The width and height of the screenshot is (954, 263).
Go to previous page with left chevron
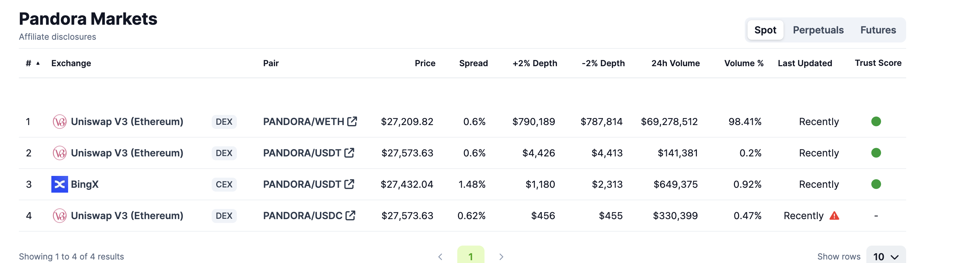[x=440, y=256]
